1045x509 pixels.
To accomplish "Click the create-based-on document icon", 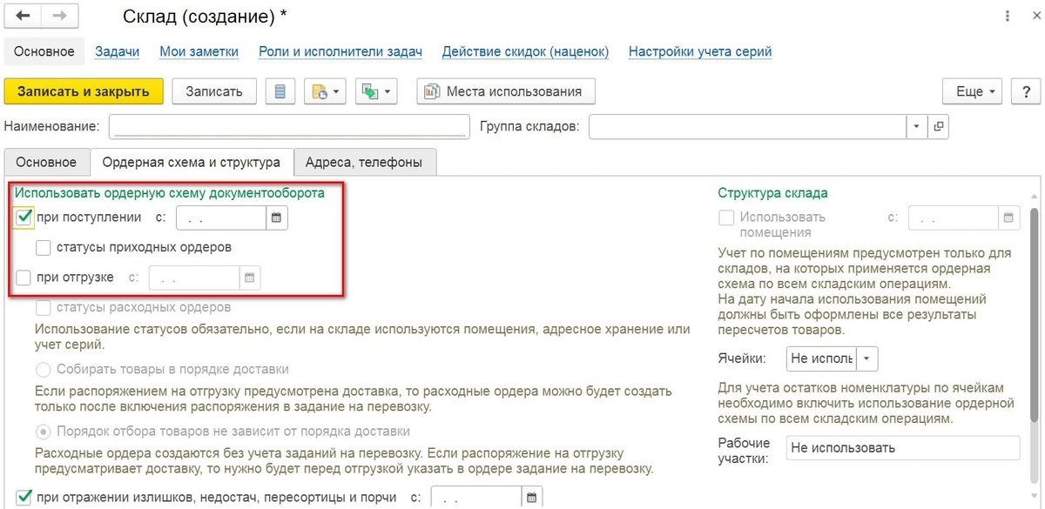I will point(319,91).
